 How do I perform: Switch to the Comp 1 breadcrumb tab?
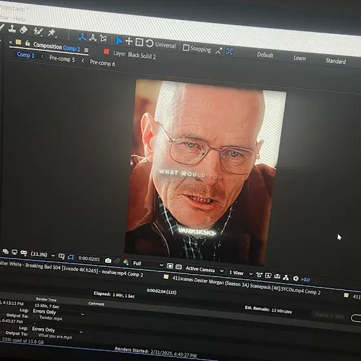[x=26, y=55]
